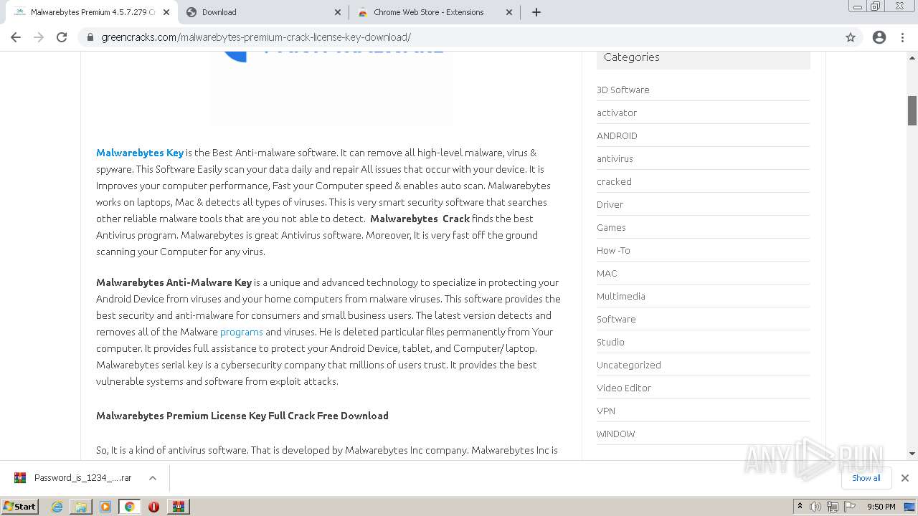Open Opera from the taskbar
The image size is (918, 516).
153,507
